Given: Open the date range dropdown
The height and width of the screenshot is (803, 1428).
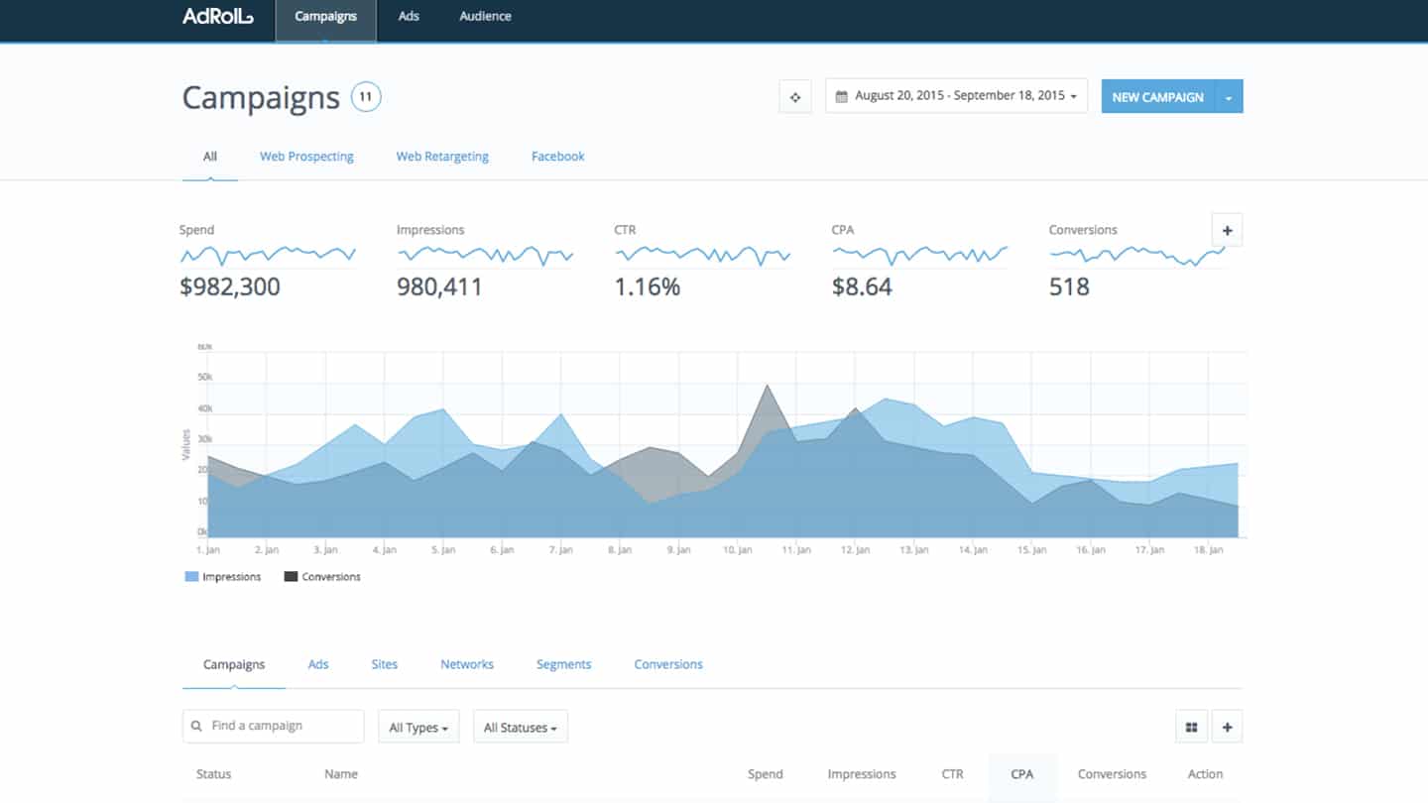Looking at the screenshot, I should point(956,96).
